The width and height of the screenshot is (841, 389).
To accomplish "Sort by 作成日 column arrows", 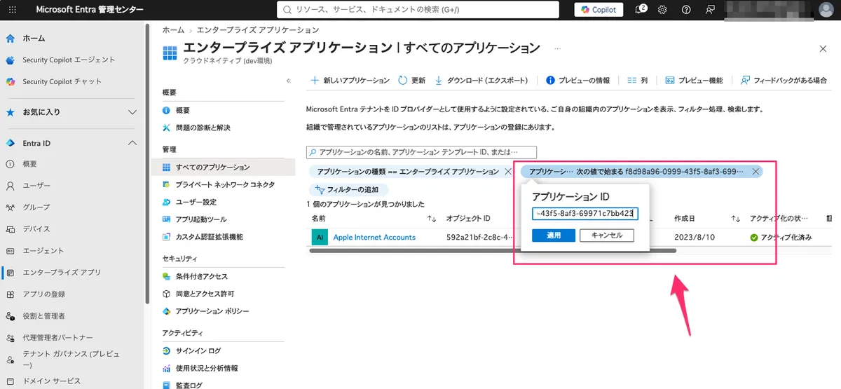I will [x=735, y=218].
